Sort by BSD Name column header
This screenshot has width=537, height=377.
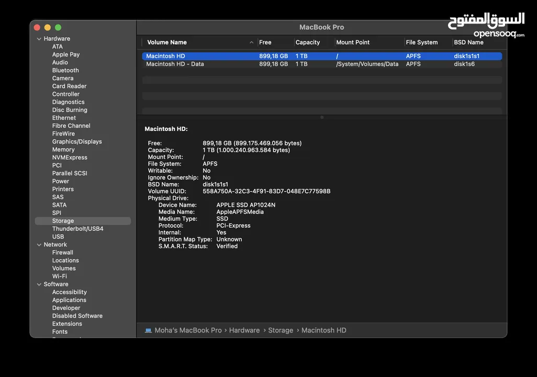(x=468, y=42)
